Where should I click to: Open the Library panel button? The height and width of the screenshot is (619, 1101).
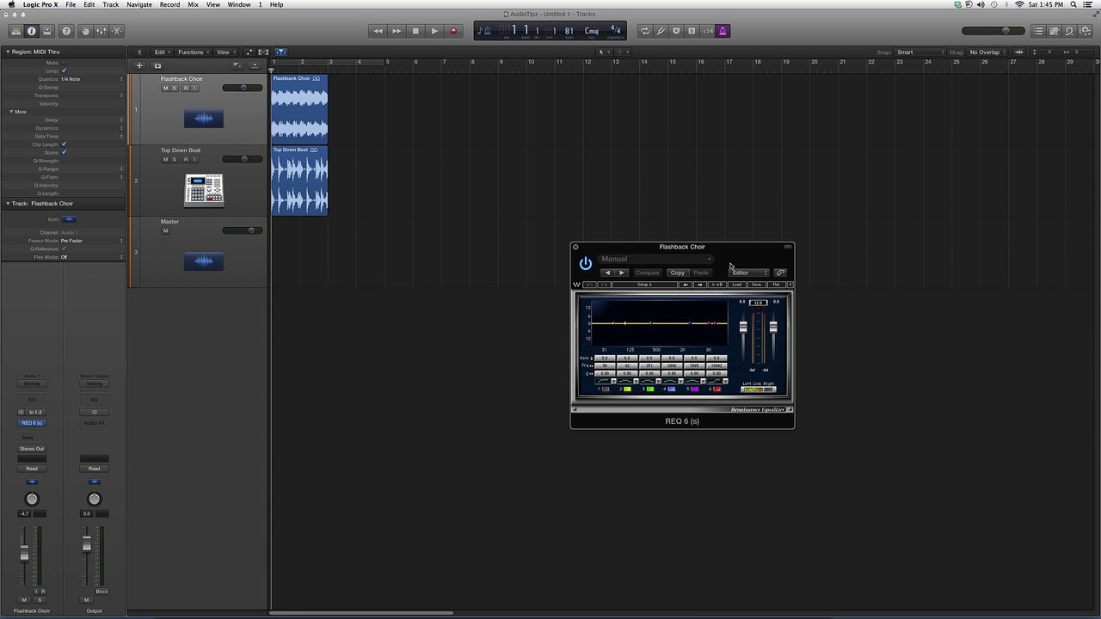point(15,31)
